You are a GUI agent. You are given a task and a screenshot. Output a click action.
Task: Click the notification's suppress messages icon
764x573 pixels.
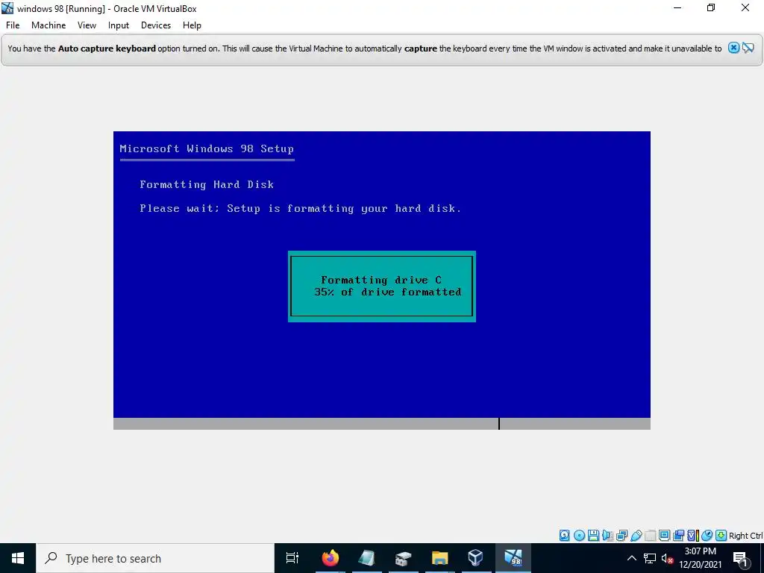tap(748, 48)
